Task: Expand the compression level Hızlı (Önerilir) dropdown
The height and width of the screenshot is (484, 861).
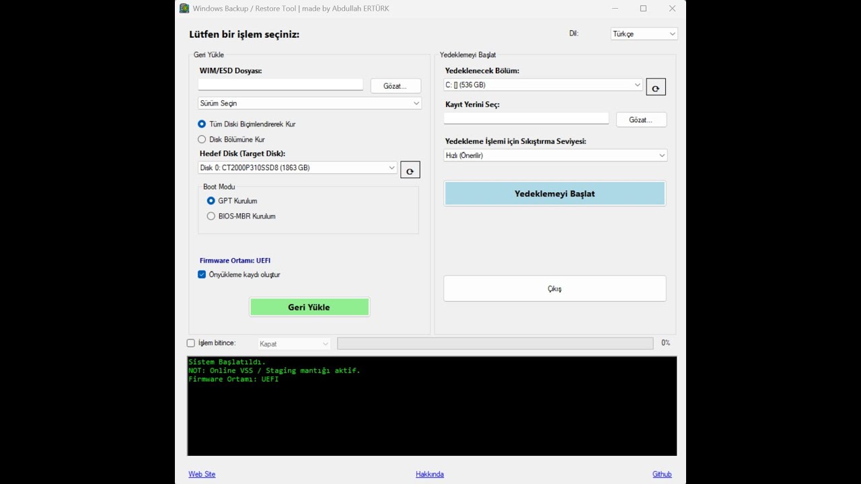Action: tap(556, 155)
